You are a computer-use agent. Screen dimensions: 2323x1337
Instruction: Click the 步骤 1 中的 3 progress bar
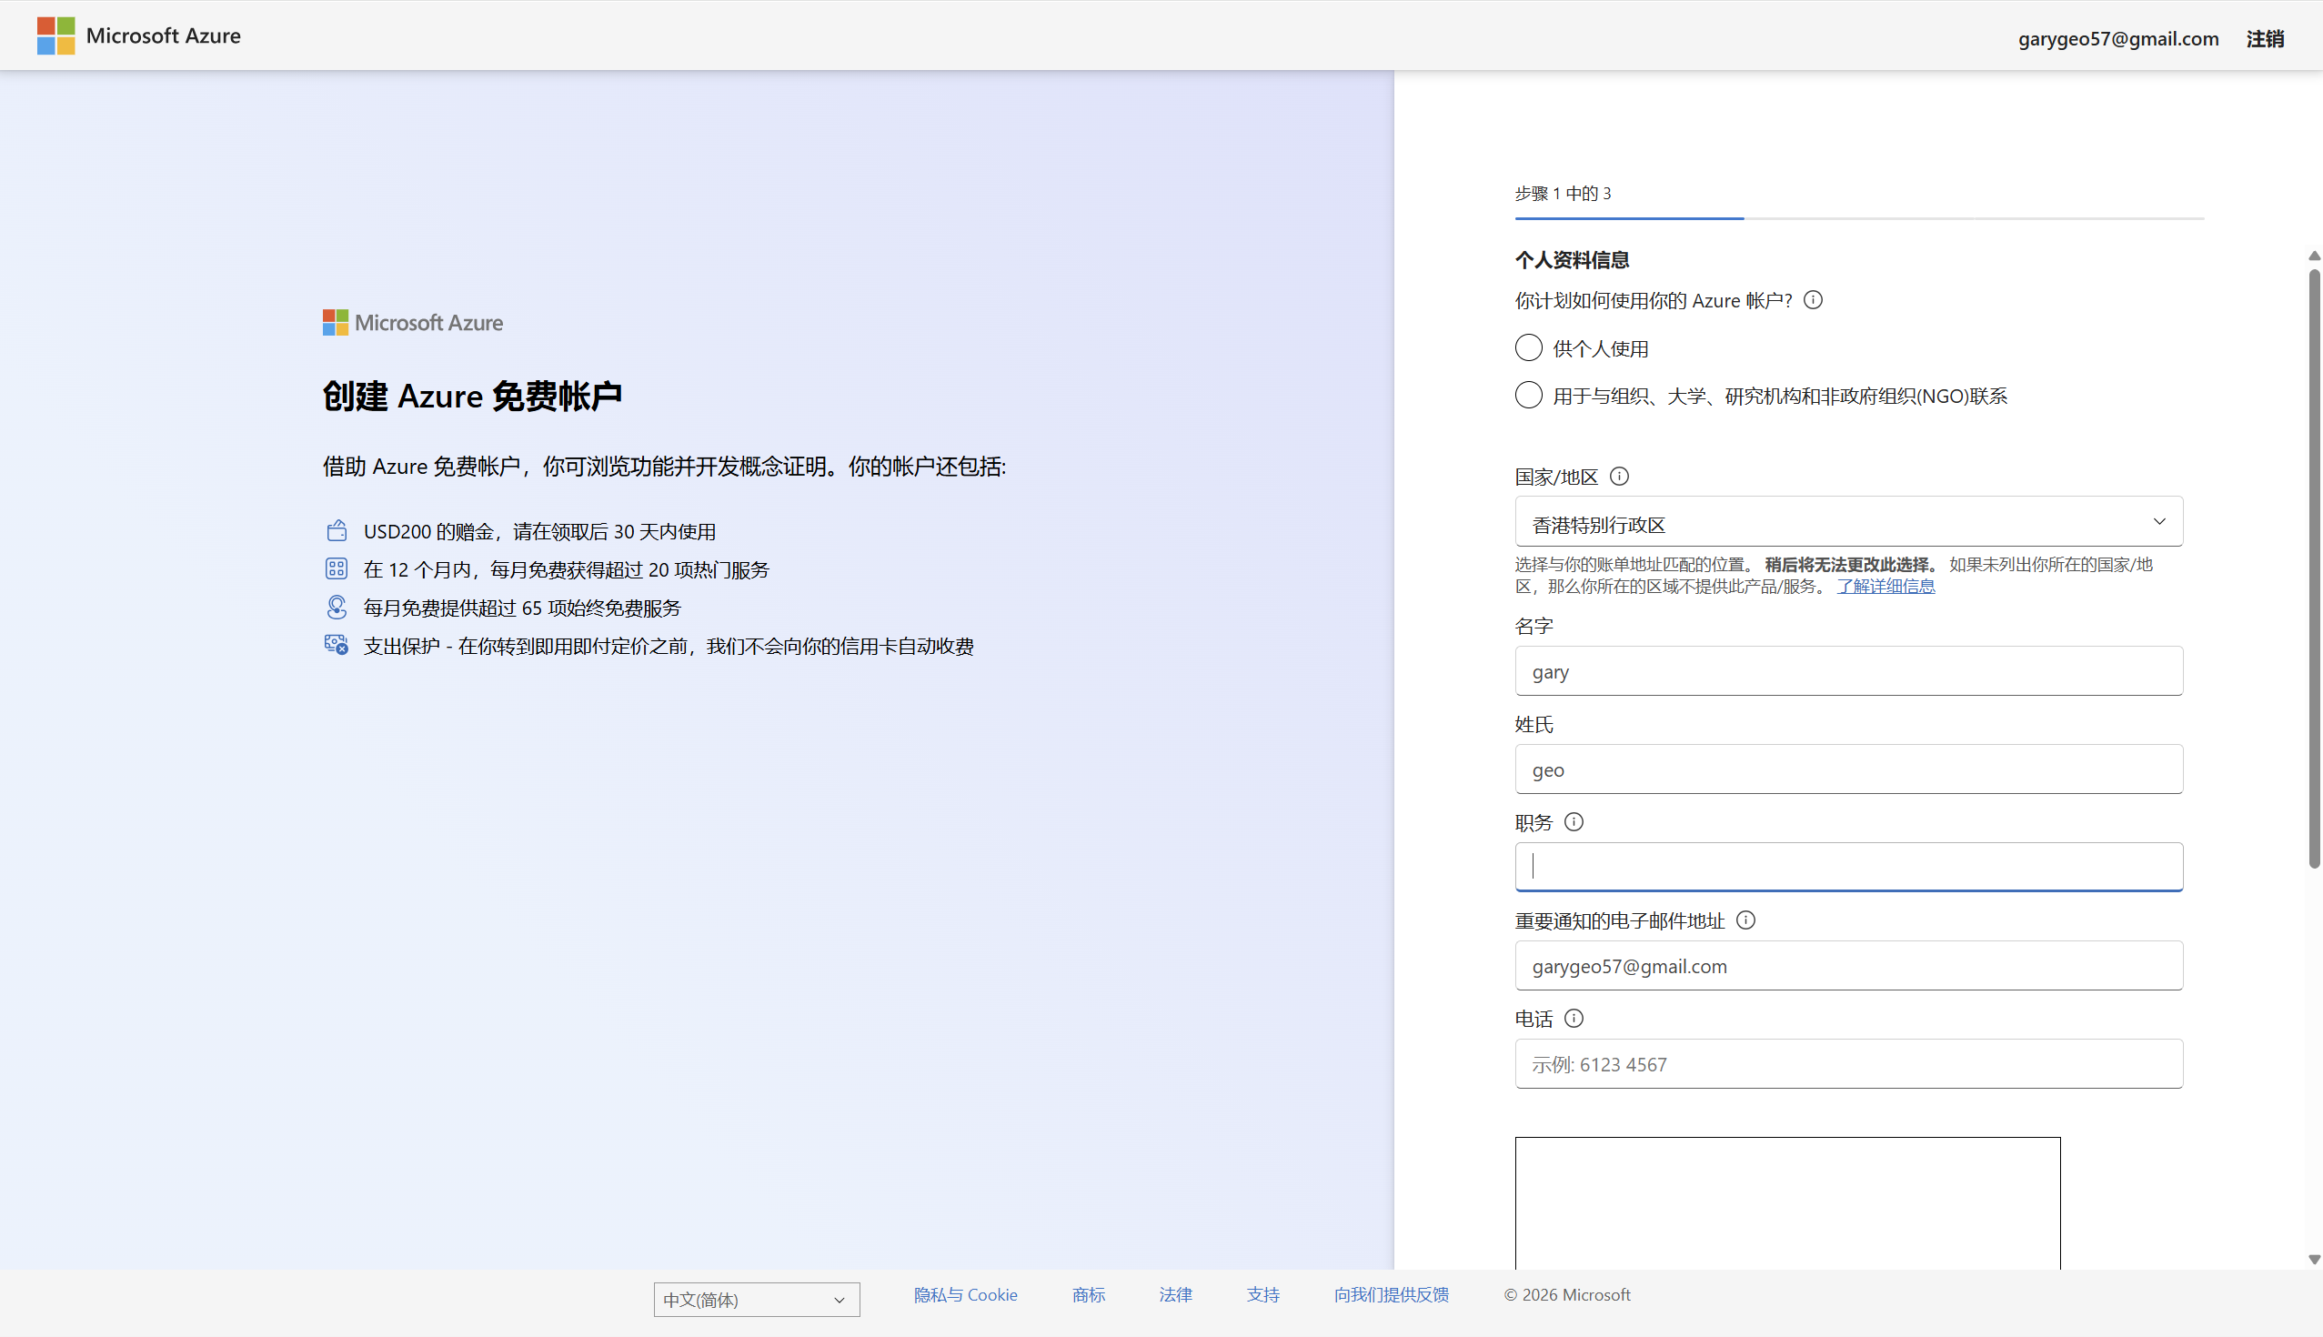tap(1859, 218)
